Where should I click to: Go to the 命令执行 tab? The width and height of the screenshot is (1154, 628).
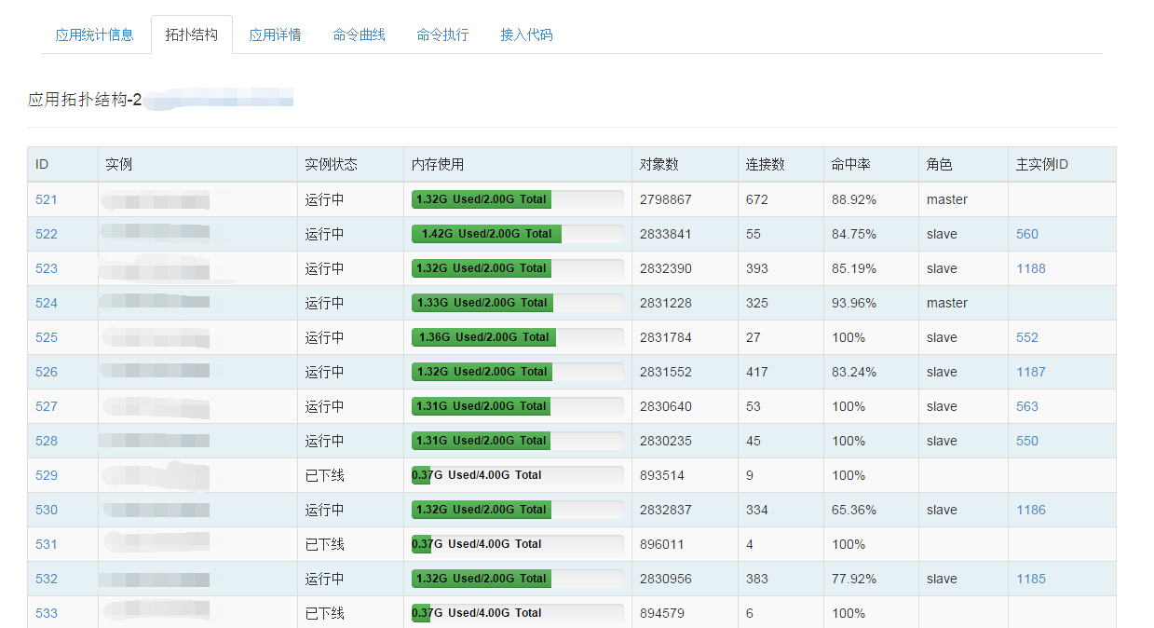coord(442,34)
